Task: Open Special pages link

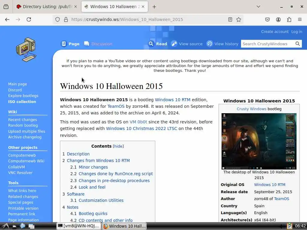Action: point(21,202)
